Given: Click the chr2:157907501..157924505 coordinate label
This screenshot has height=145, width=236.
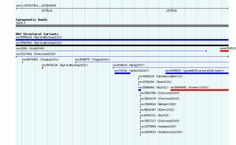Looking at the screenshot, I should tap(36, 6).
